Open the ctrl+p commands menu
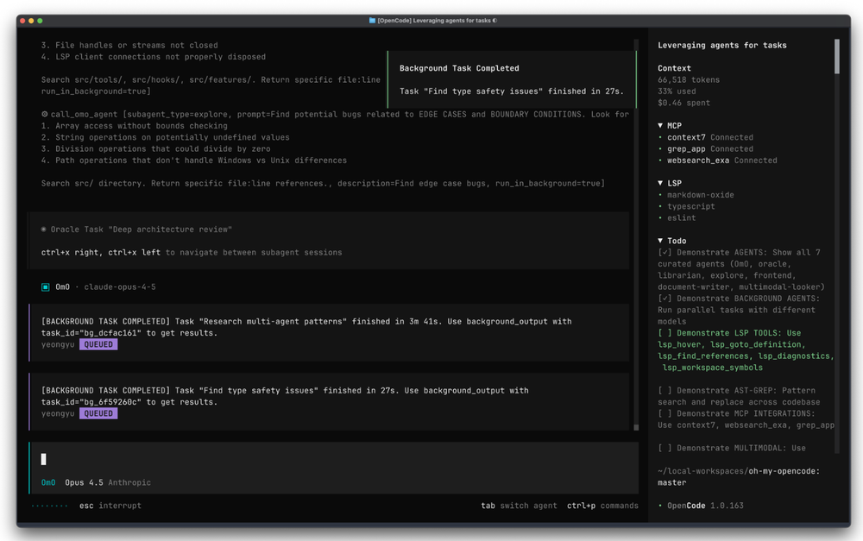863x541 pixels. [x=602, y=506]
